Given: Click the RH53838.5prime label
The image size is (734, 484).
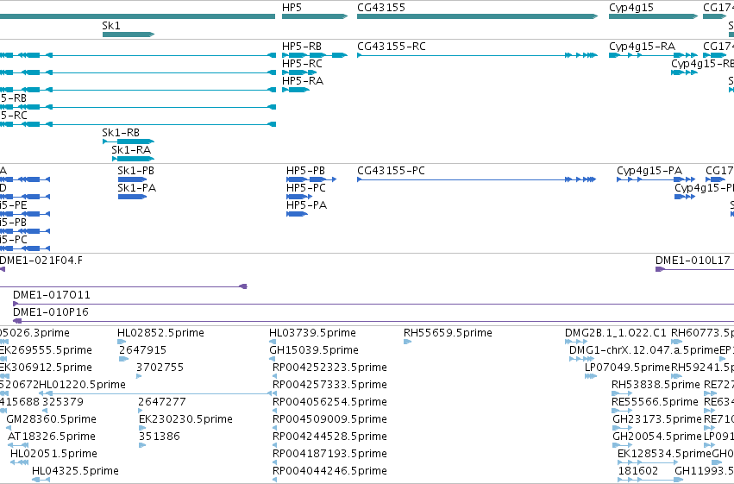Looking at the screenshot, I should tap(656, 385).
